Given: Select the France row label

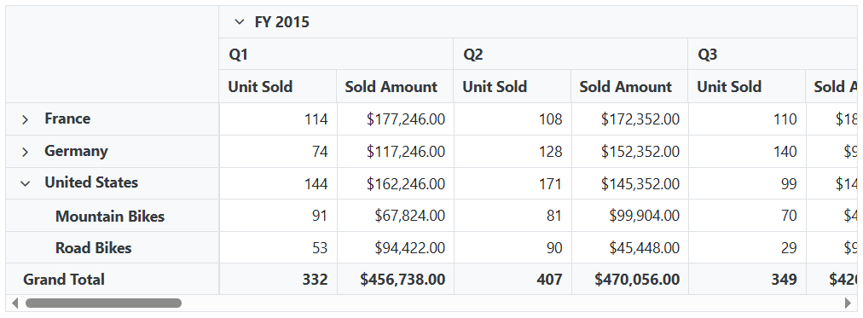Looking at the screenshot, I should pyautogui.click(x=67, y=119).
